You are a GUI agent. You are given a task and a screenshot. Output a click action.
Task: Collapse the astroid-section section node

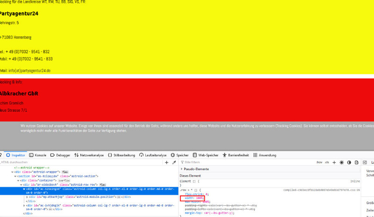(x=15, y=176)
